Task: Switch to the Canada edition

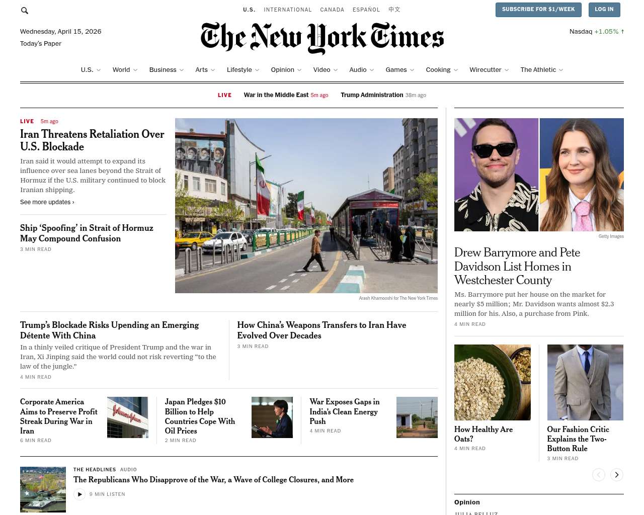Action: [x=332, y=10]
